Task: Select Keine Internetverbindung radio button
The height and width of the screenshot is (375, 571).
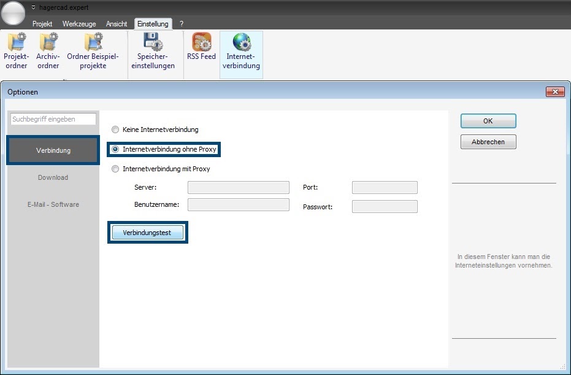Action: (115, 130)
